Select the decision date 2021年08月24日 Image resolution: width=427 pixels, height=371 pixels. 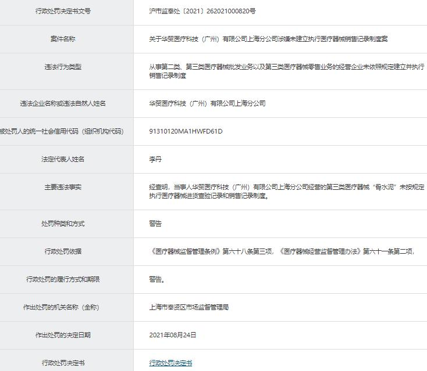click(x=173, y=335)
